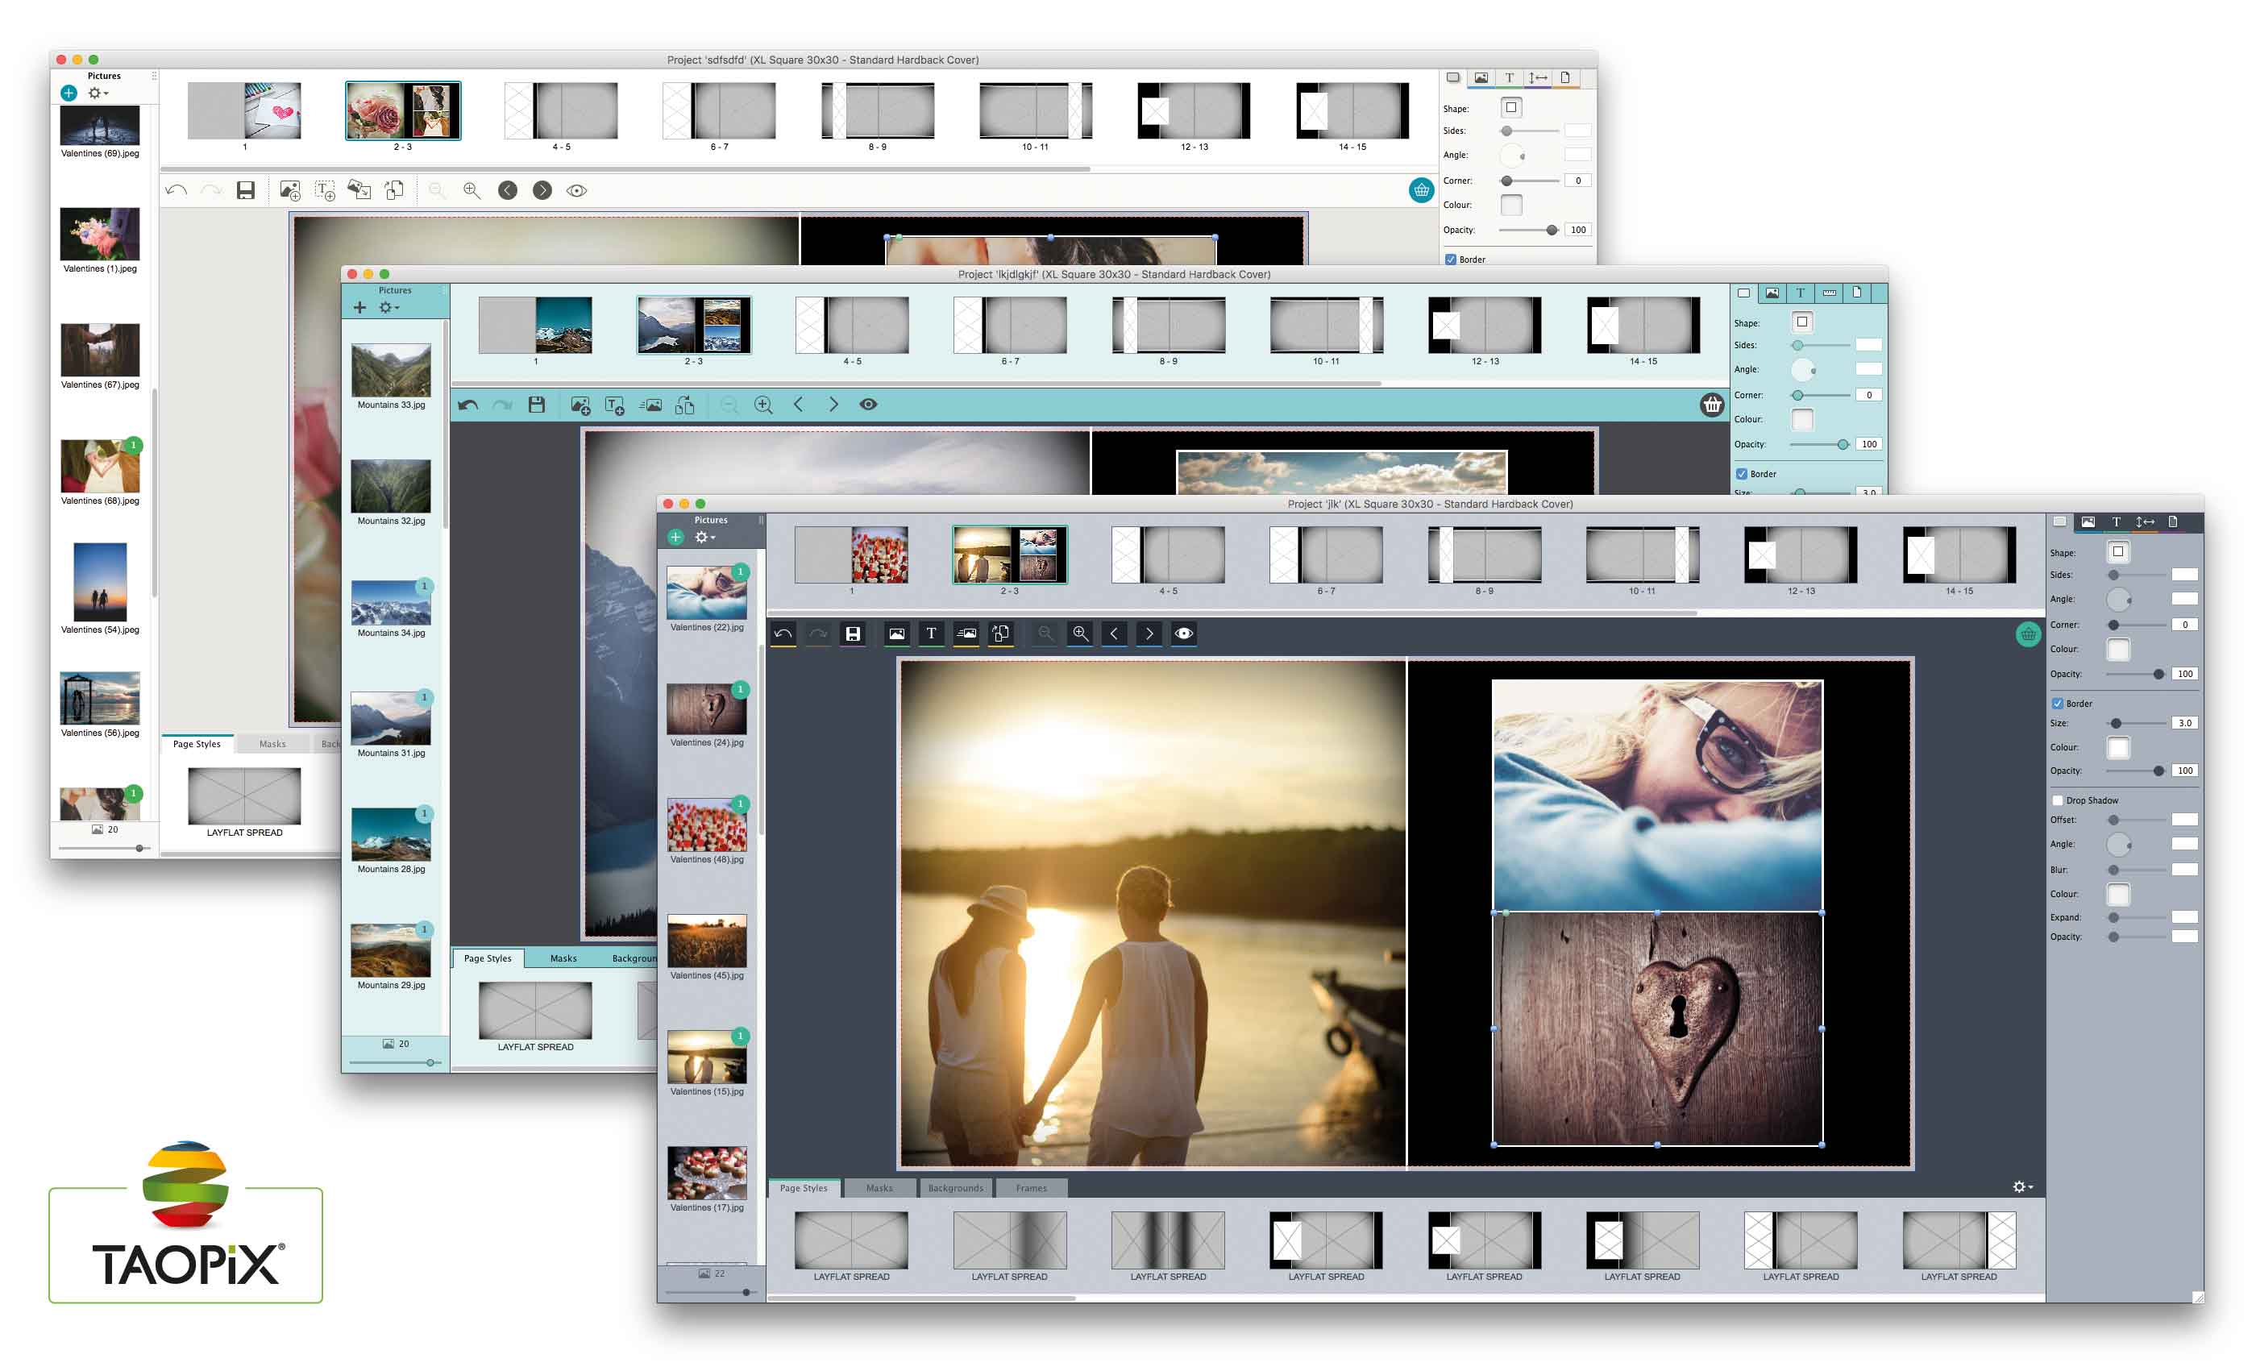Open gear dropdown in teal window Pictures panel

click(x=388, y=308)
